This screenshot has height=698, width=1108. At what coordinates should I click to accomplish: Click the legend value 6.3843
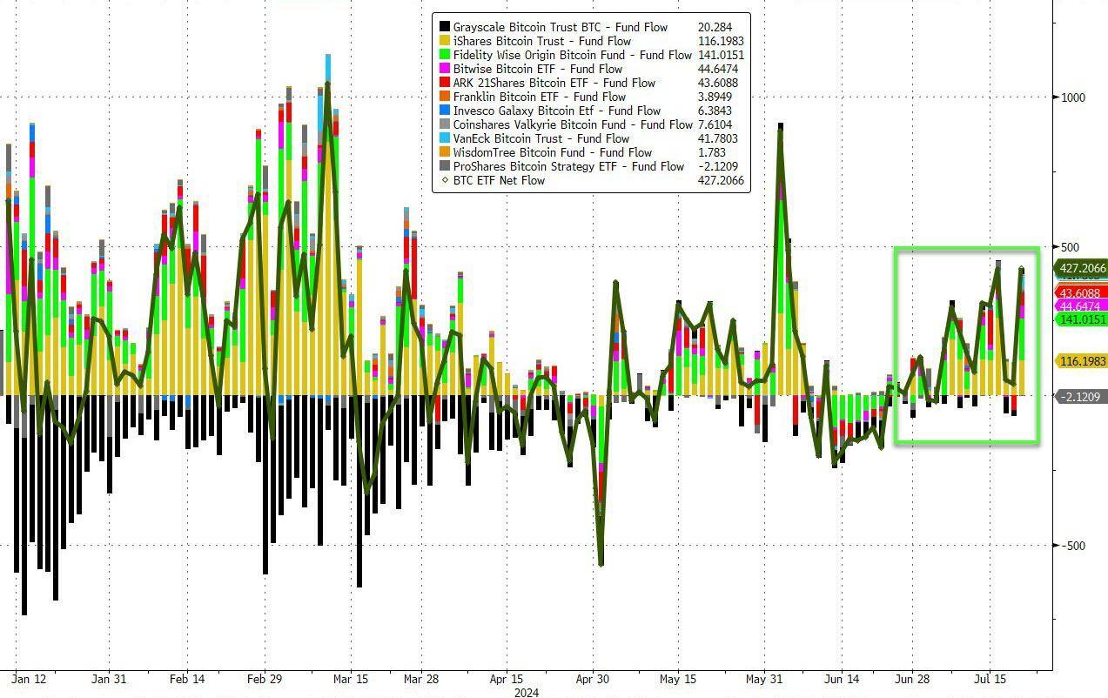tap(715, 111)
